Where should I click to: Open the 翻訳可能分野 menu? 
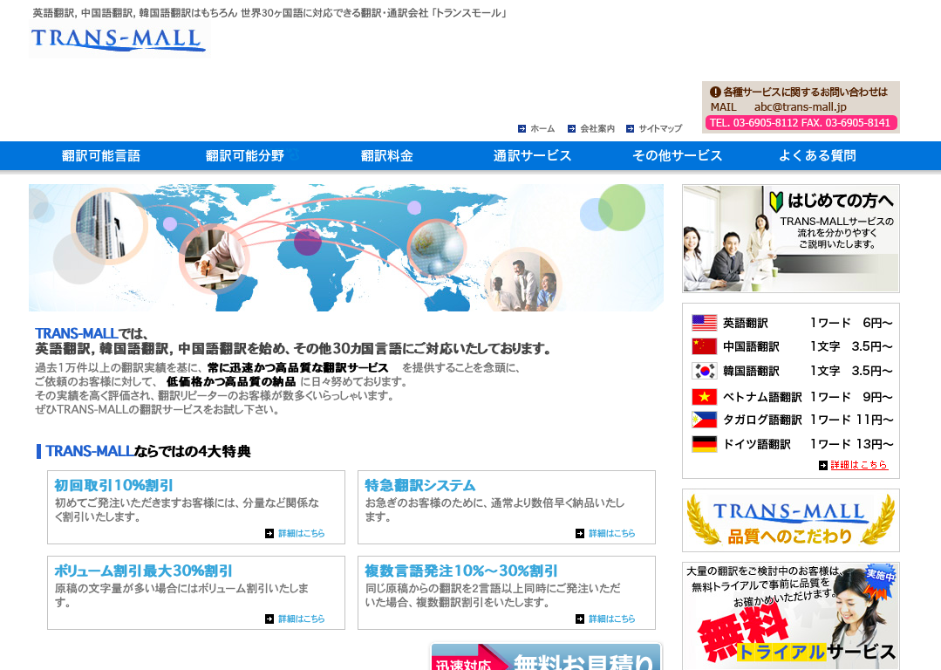click(245, 156)
